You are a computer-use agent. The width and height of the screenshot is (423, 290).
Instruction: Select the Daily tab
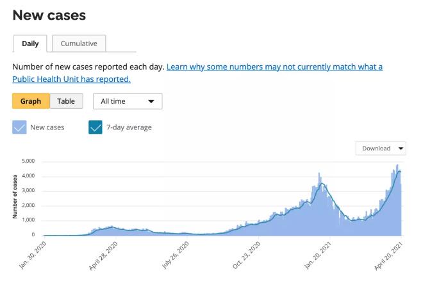click(x=30, y=44)
